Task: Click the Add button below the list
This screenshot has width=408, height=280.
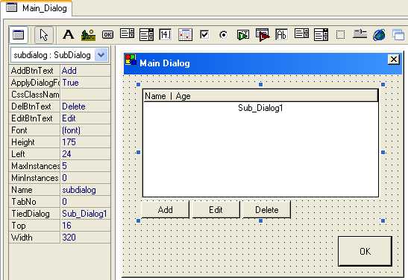Action: tap(166, 209)
